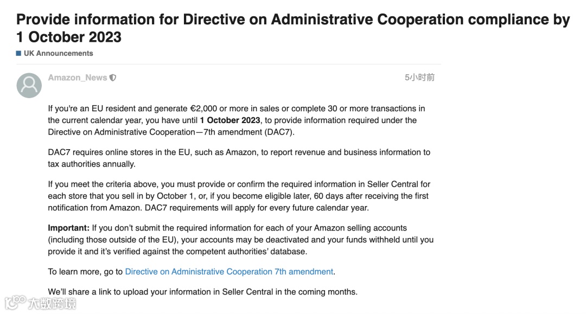Click the moderator shield badge icon
The width and height of the screenshot is (586, 314).
tap(113, 78)
